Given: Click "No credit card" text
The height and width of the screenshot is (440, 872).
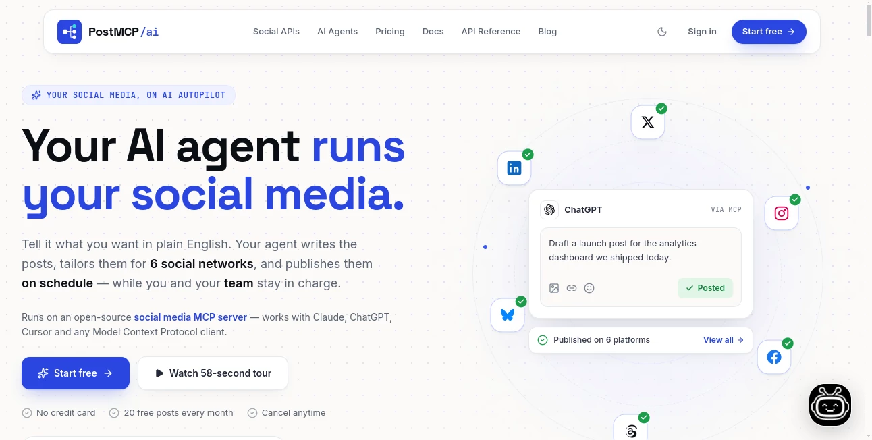Looking at the screenshot, I should click(66, 413).
